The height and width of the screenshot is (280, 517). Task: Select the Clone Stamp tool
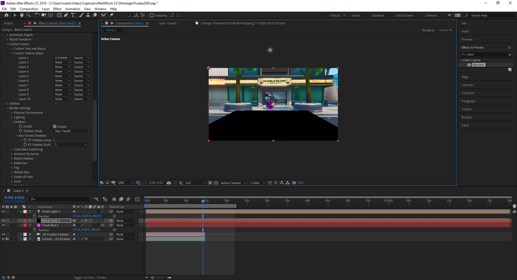click(88, 15)
